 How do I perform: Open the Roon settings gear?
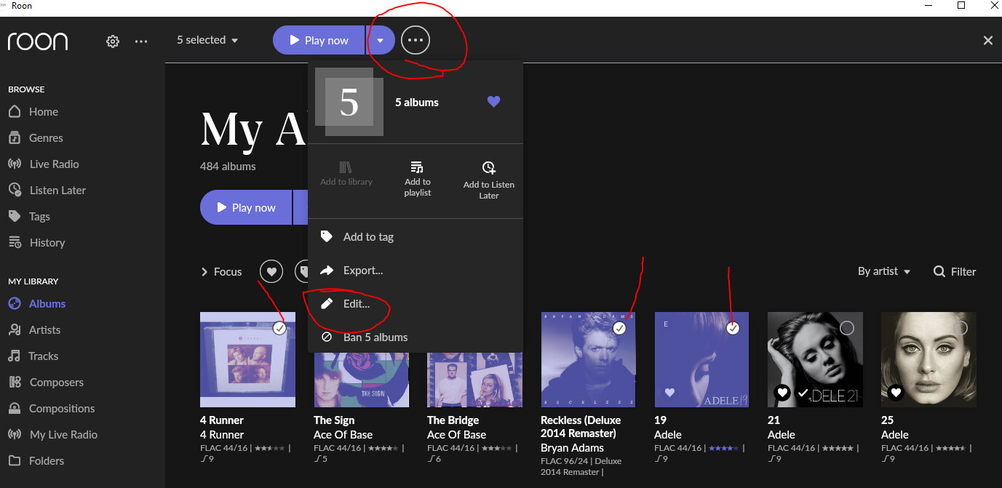click(x=113, y=41)
